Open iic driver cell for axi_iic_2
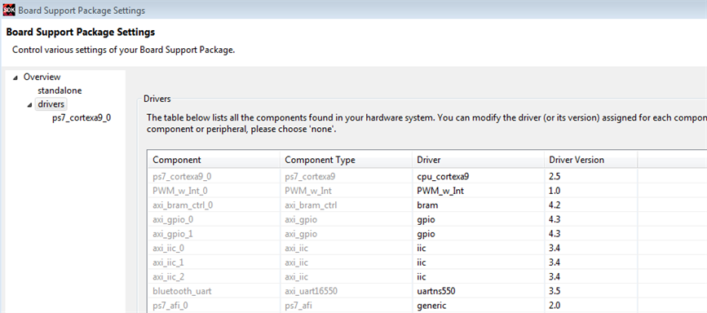The width and height of the screenshot is (707, 313). click(x=478, y=277)
